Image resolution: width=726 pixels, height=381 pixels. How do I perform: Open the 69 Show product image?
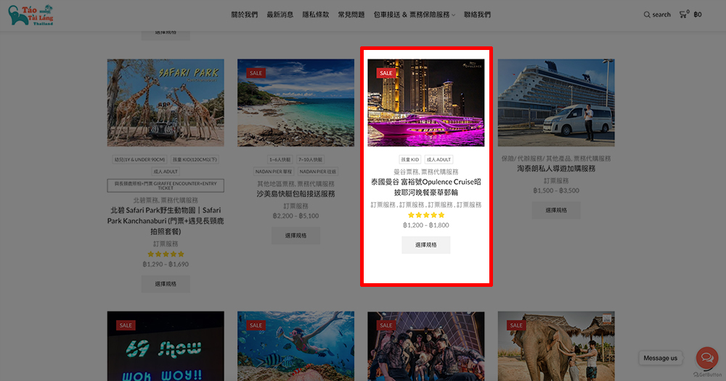click(x=166, y=346)
